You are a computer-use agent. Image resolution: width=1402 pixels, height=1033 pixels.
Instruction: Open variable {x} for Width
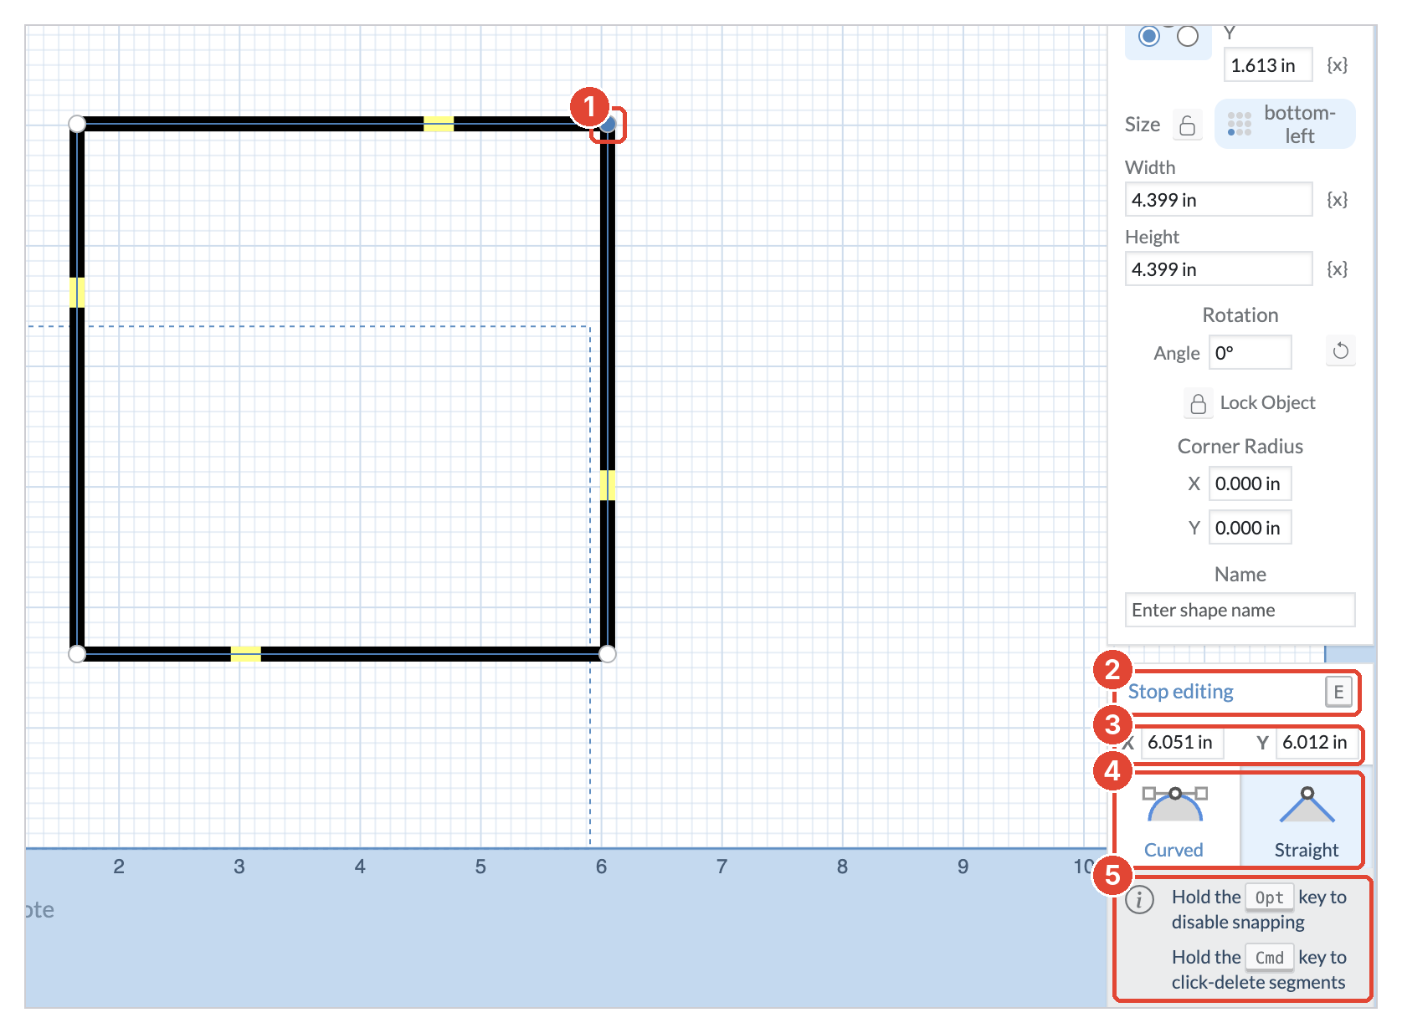click(1338, 200)
